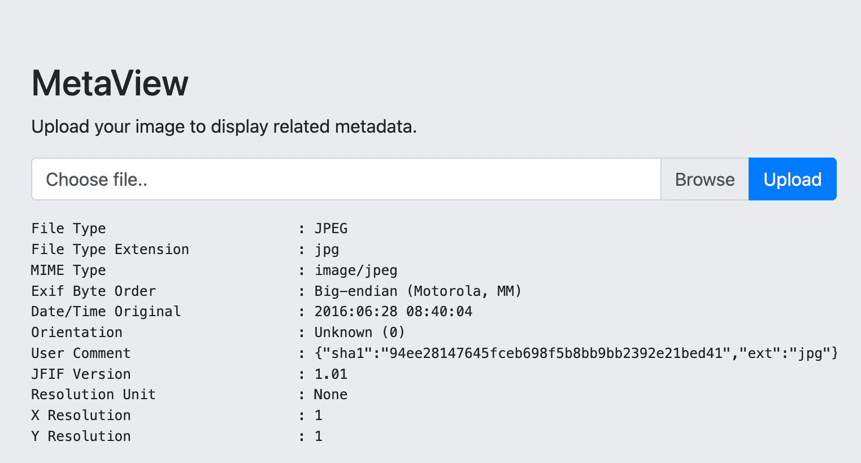Select the Exif Byte Order label

pos(93,291)
